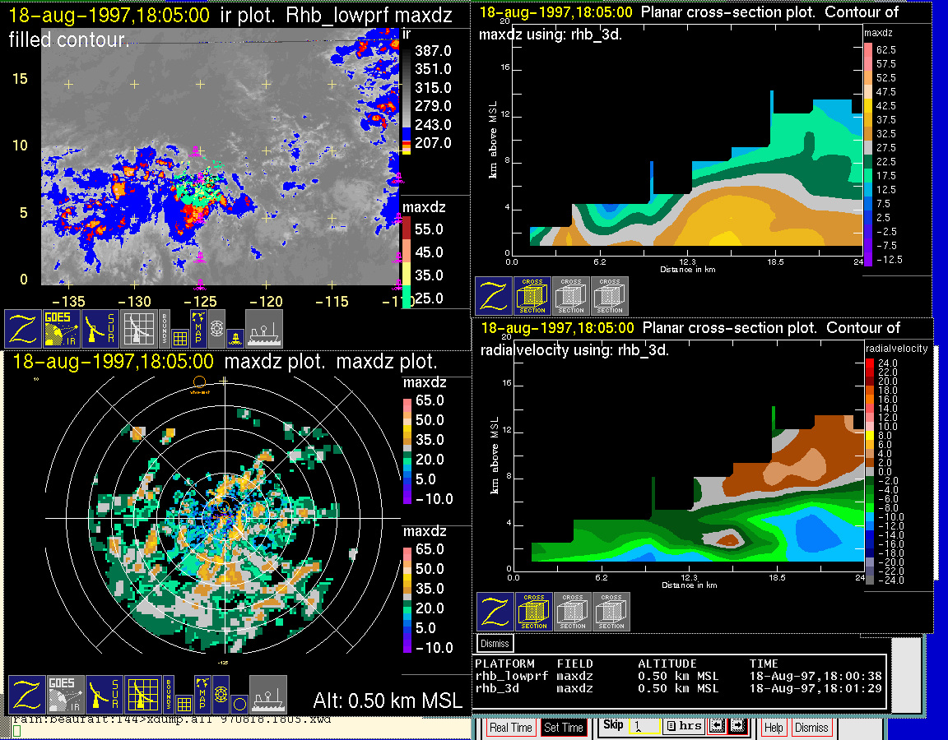The height and width of the screenshot is (740, 948).
Task: Toggle the MAP overlay in the ir plot toolbar
Action: (x=198, y=326)
